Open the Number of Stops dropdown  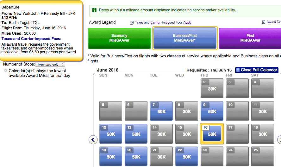click(50, 65)
